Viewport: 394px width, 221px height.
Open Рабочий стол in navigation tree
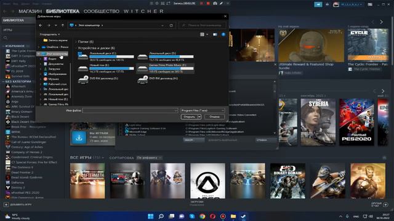point(55,84)
